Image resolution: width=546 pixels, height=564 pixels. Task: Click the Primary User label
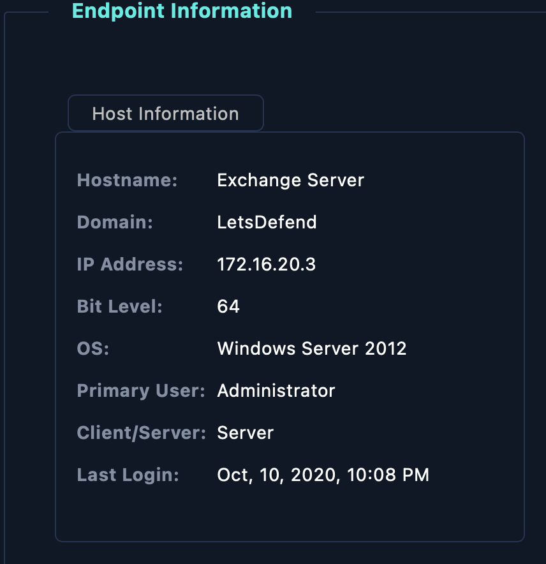tap(141, 390)
